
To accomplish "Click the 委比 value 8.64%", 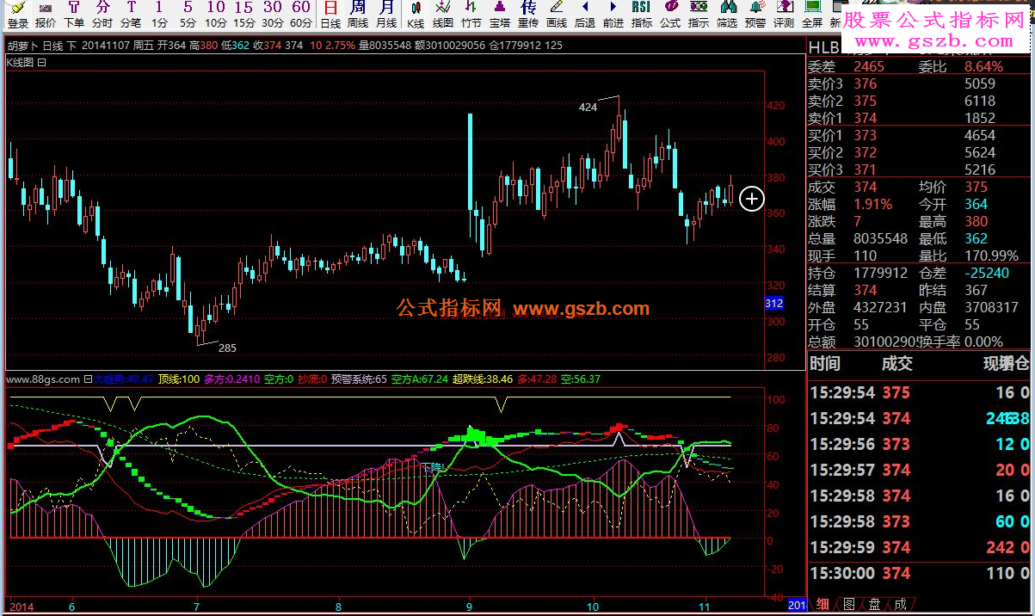I will click(984, 66).
